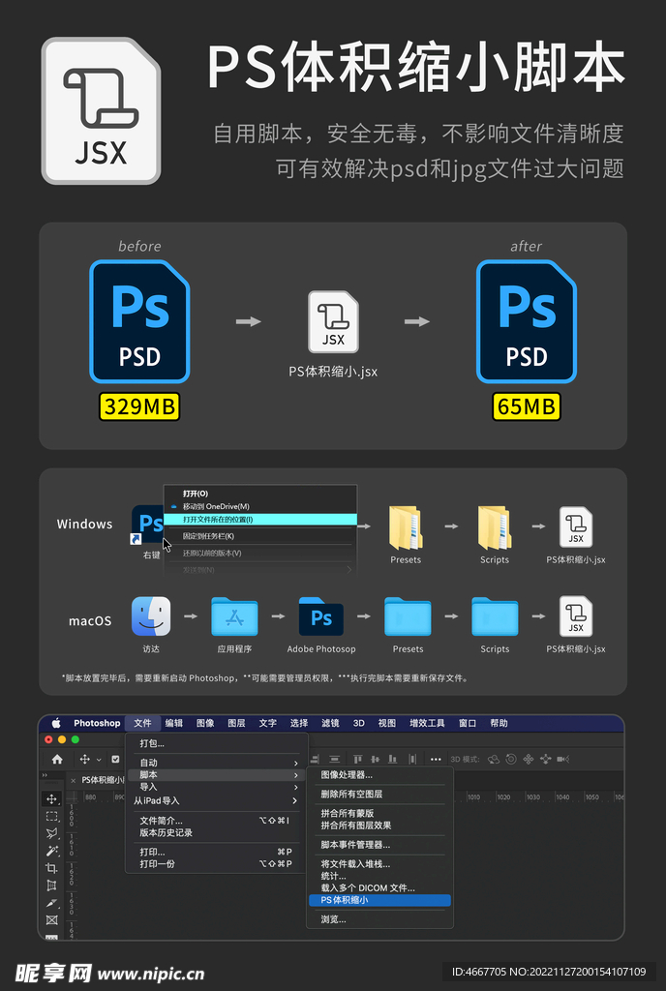
Task: Open the 文件 menu in the menu bar
Action: pos(142,723)
